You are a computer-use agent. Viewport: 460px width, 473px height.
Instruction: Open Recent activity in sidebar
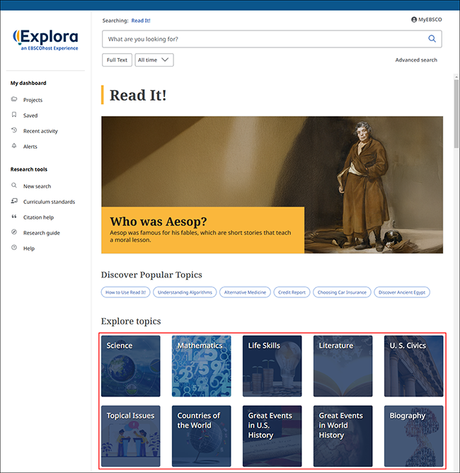click(40, 131)
